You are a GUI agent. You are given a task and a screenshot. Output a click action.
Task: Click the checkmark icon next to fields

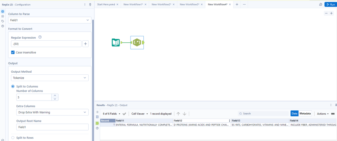point(124,114)
